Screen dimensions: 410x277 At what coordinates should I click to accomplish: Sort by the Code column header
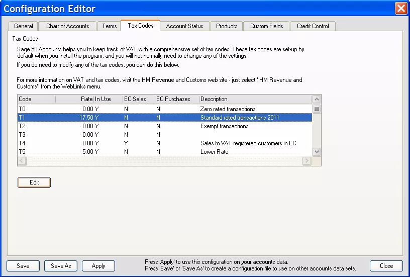tap(36, 99)
